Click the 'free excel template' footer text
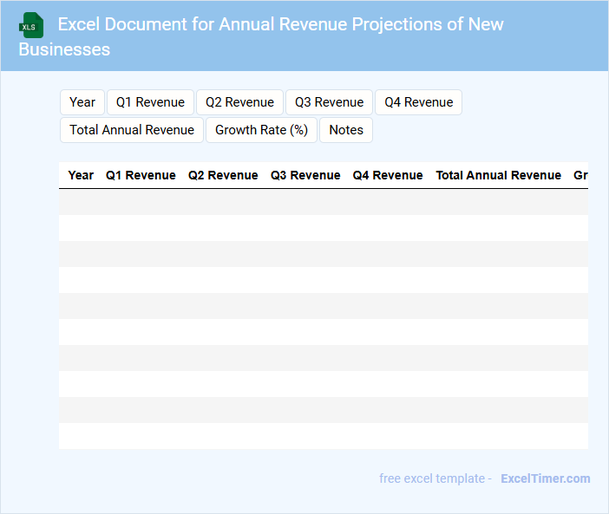The width and height of the screenshot is (609, 514). (x=434, y=478)
